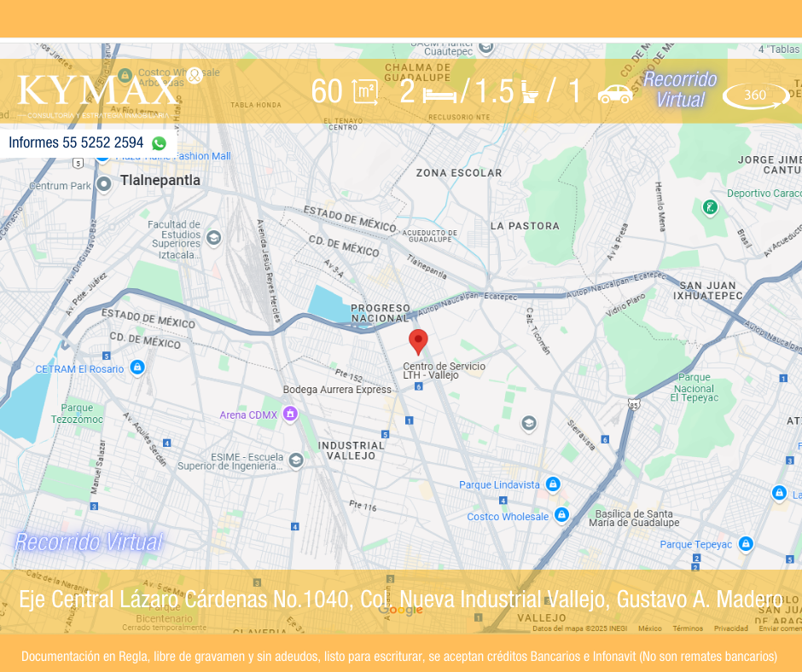Click Parque Tezozómoc label
802x672 pixels.
(77, 414)
